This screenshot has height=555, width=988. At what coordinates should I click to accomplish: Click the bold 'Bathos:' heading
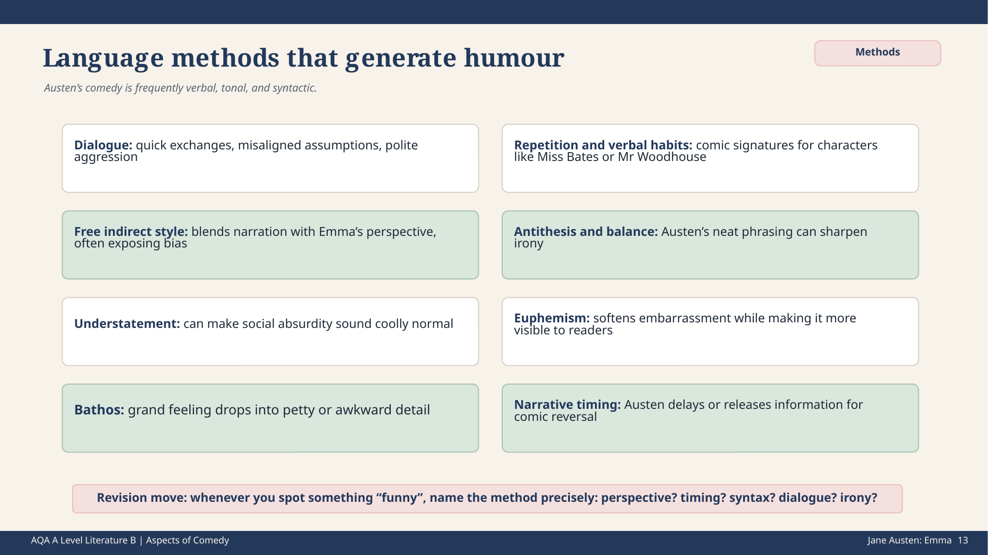[99, 410]
